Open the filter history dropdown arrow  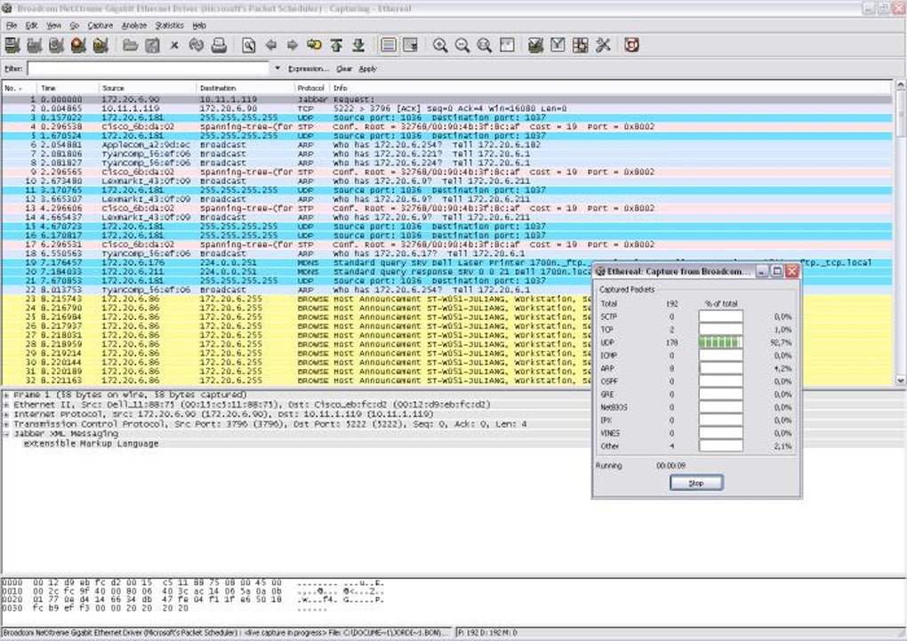[x=277, y=68]
